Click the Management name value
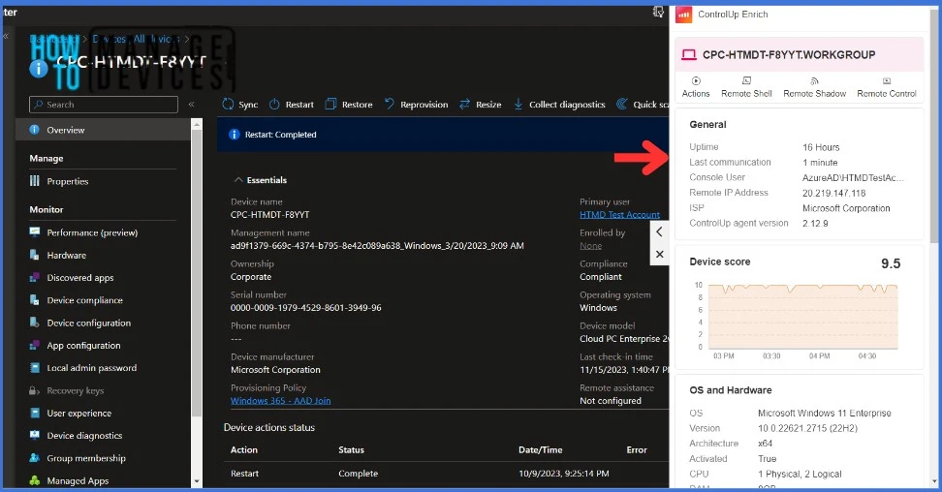Image resolution: width=942 pixels, height=492 pixels. [377, 246]
